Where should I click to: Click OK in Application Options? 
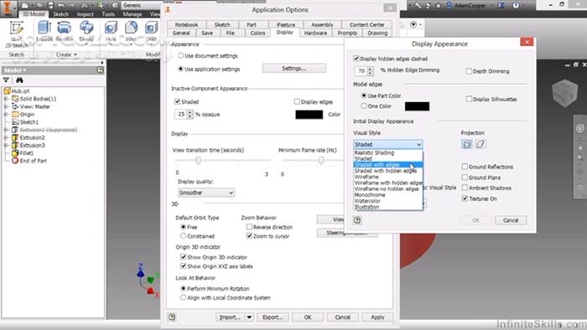point(308,317)
